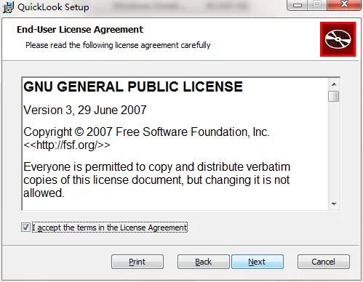Click the GNU GENERAL PUBLIC LICENSE heading
Viewport: 363px width, 282px height.
pyautogui.click(x=133, y=86)
